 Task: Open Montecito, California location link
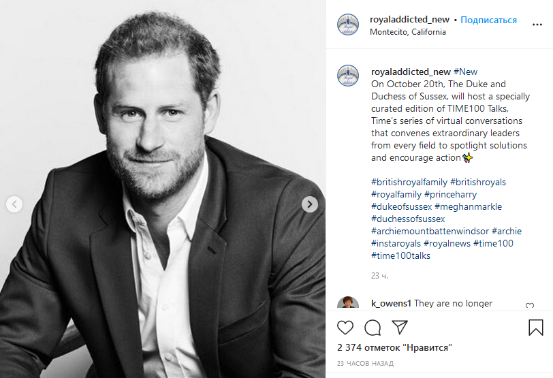click(x=408, y=32)
